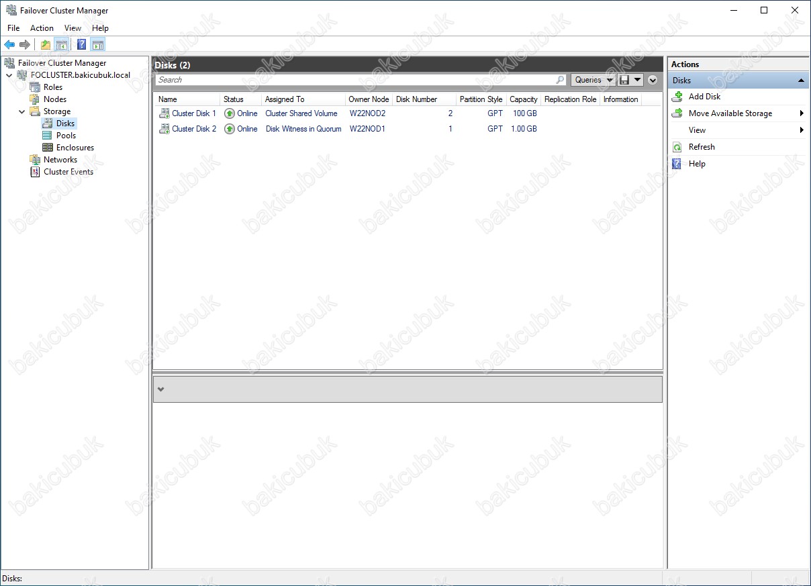Collapse the FOCLUSTER.bakicubuk.local tree node
The image size is (811, 586).
(x=9, y=75)
